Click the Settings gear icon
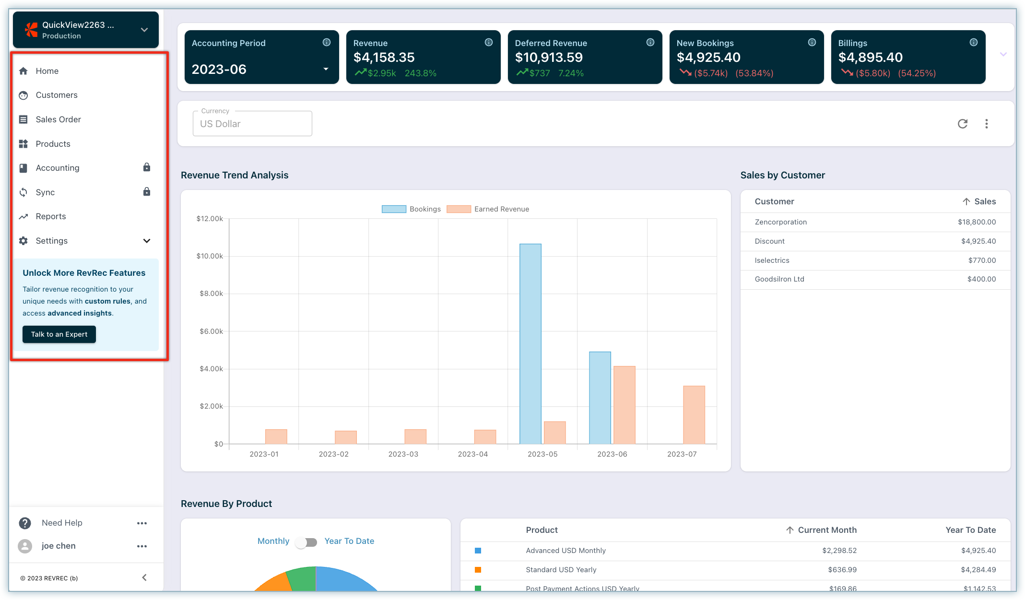Image resolution: width=1025 pixels, height=600 pixels. (23, 241)
